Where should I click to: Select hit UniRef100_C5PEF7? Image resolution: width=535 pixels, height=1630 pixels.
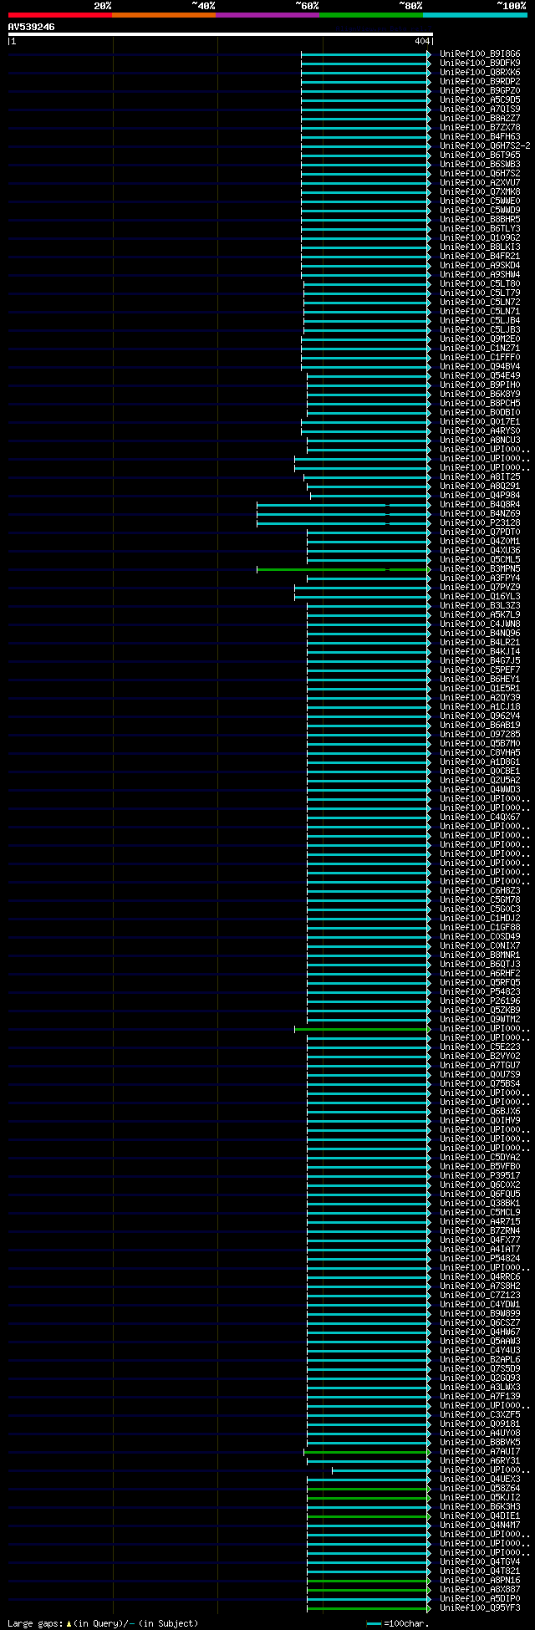pos(480,670)
